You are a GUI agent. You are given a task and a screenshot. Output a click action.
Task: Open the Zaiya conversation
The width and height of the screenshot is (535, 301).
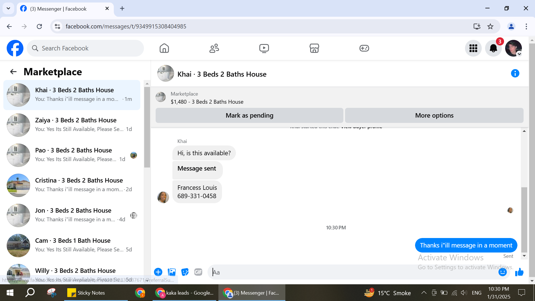pos(72,125)
